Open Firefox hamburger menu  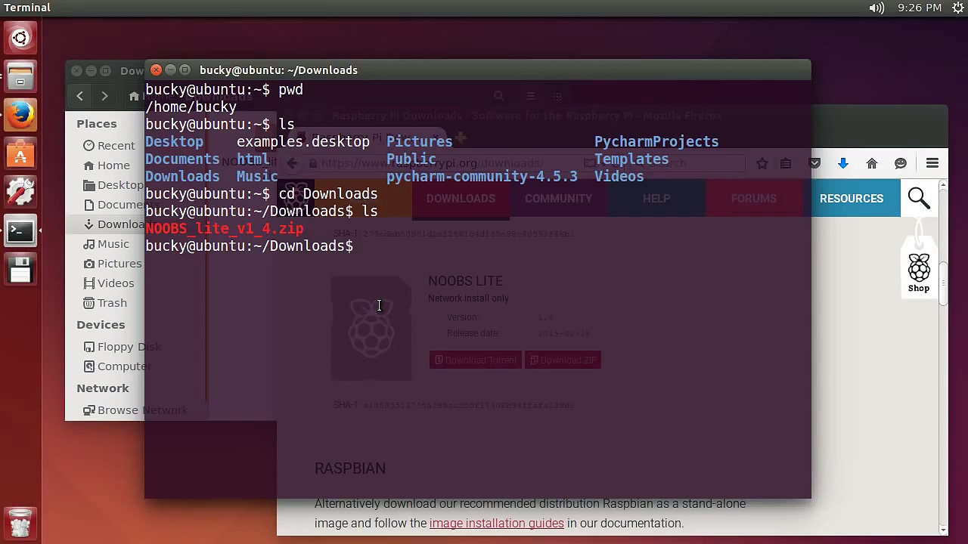coord(932,163)
